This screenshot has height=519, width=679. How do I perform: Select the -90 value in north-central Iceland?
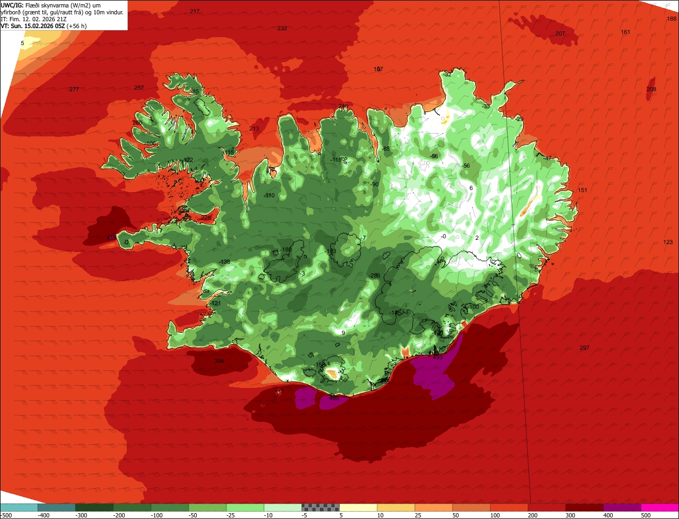375,184
